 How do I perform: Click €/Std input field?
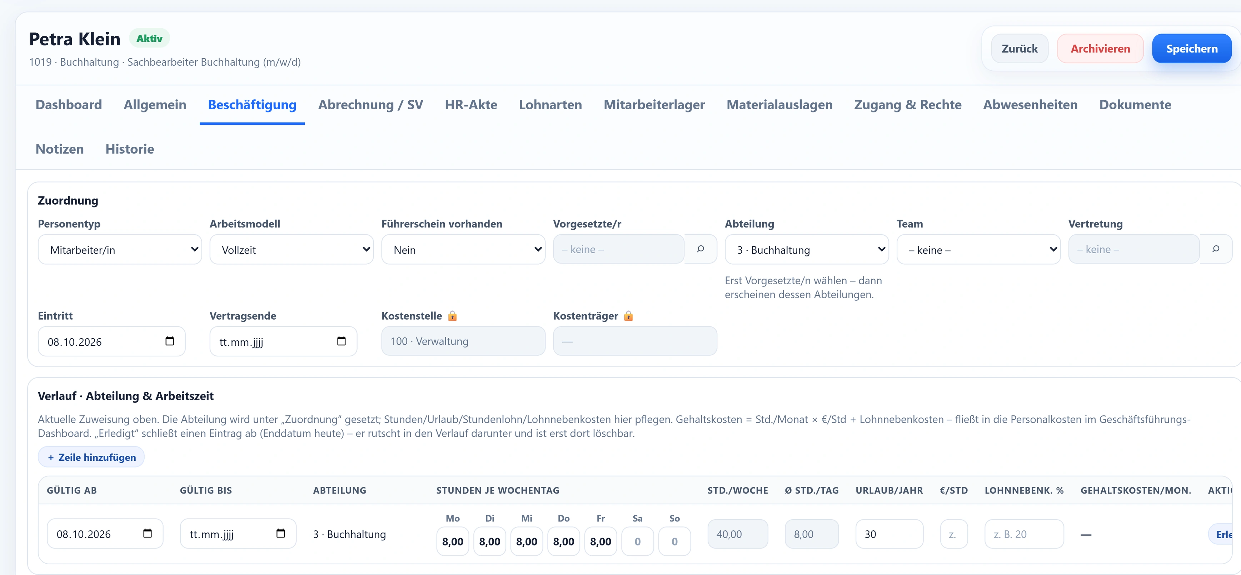tap(954, 534)
